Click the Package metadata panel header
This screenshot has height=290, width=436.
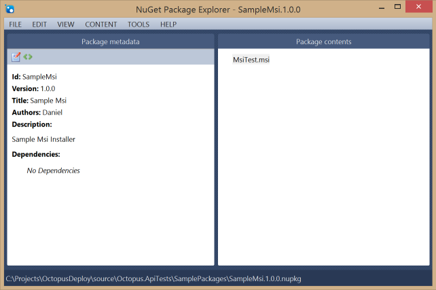(x=111, y=42)
